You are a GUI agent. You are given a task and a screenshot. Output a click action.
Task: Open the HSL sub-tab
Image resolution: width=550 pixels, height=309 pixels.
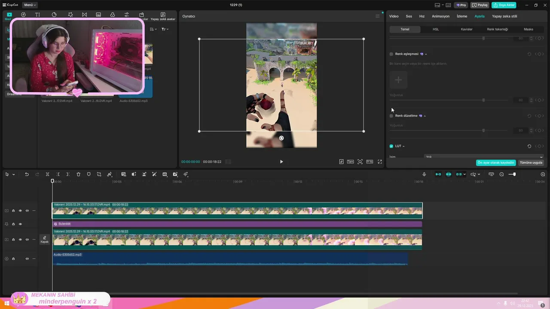point(436,29)
